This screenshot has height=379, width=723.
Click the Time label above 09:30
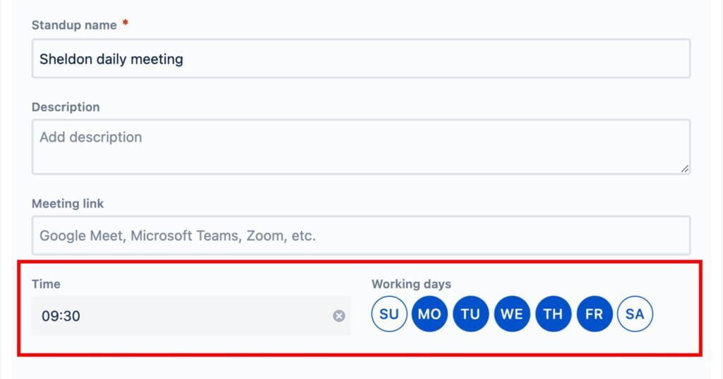[x=46, y=284]
